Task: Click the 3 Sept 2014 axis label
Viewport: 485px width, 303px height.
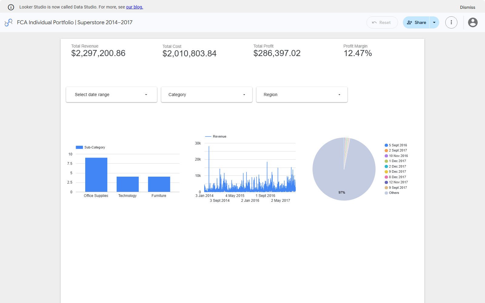Action: pos(220,201)
